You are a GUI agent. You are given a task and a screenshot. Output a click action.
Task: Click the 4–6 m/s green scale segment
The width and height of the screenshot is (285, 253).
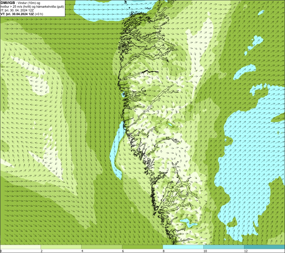[102, 247]
